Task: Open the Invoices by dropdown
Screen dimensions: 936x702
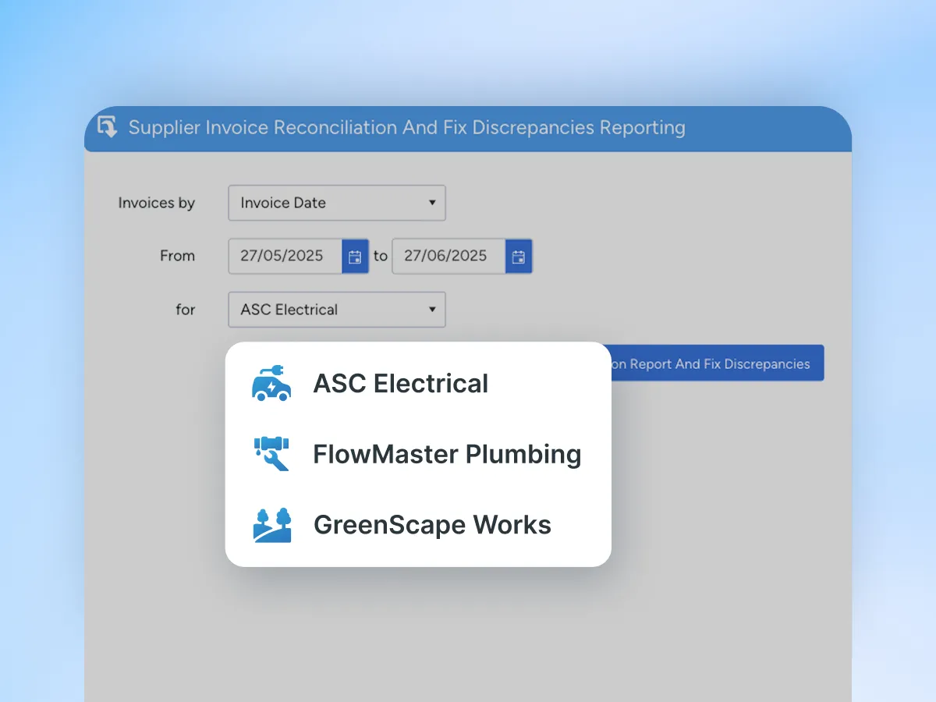Action: tap(337, 203)
